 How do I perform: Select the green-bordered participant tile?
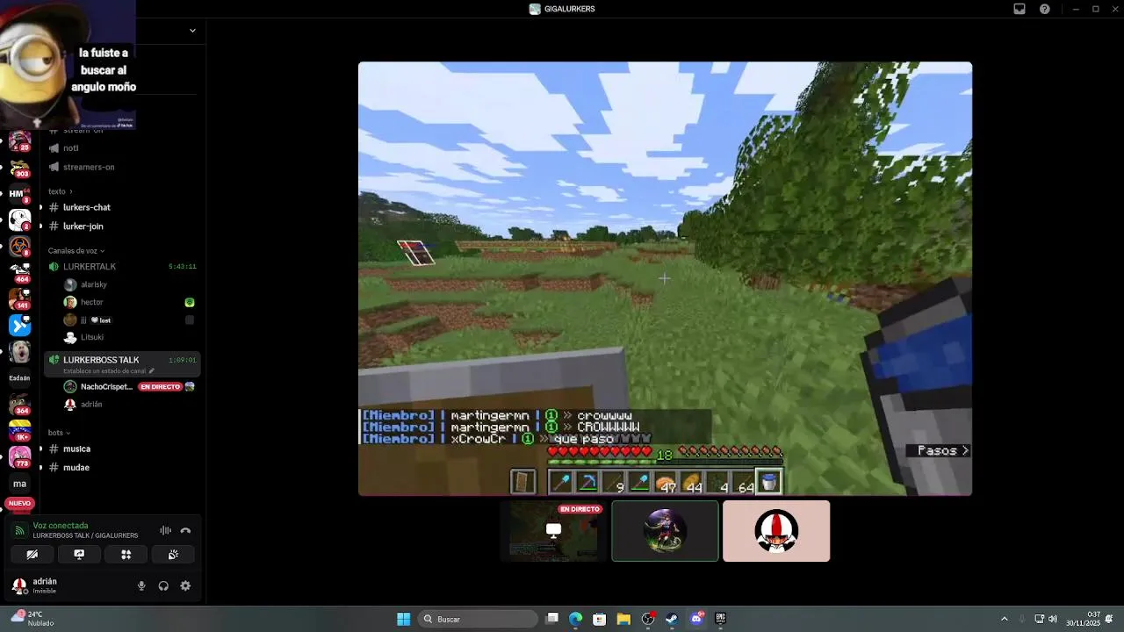(665, 531)
